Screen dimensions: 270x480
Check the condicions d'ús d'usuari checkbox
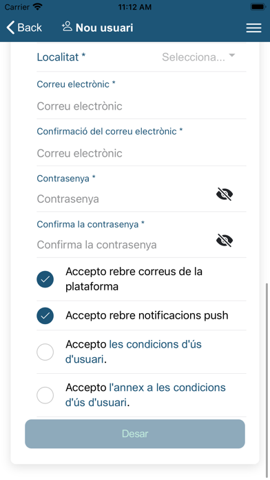[x=45, y=352]
